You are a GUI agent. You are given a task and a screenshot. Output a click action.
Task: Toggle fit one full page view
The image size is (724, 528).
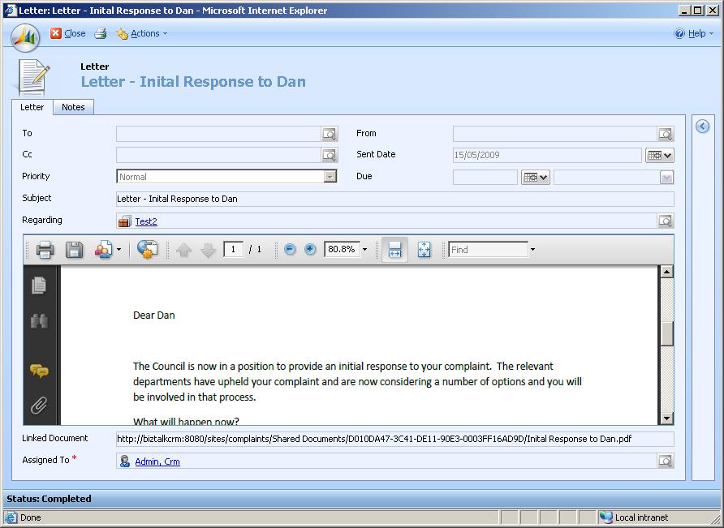coord(424,250)
